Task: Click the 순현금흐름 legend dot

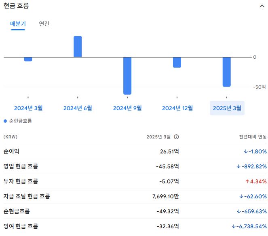Action: point(5,121)
